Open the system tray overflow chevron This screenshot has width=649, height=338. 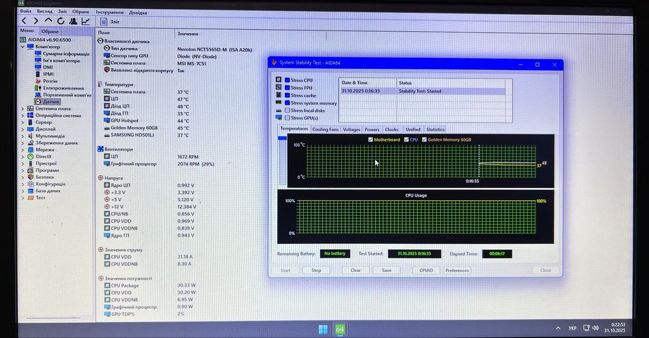[x=558, y=328]
